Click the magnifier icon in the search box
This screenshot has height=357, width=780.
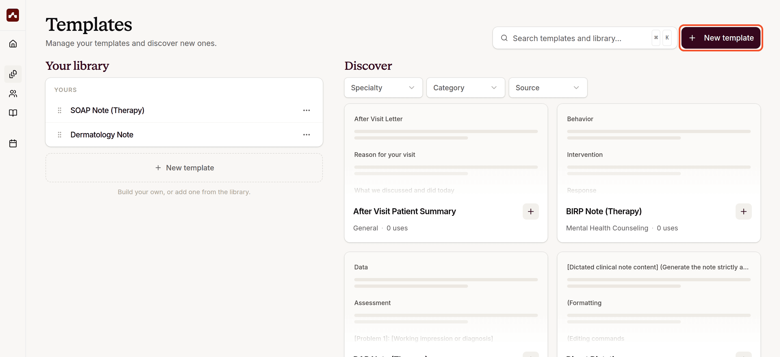coord(504,38)
